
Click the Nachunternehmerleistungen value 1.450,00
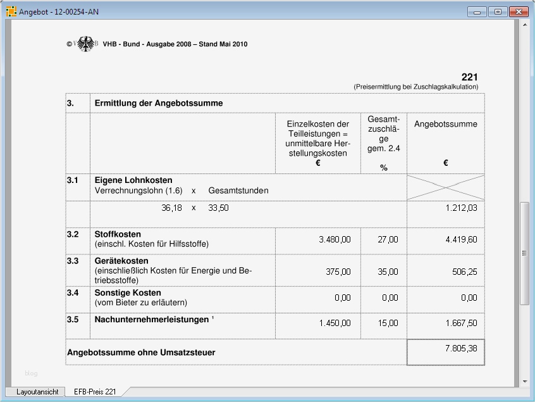(335, 323)
